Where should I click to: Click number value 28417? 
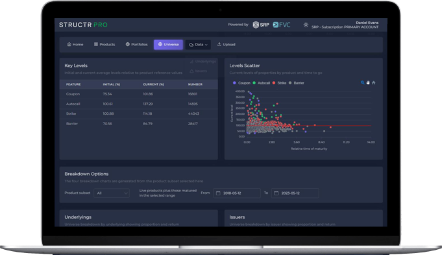coord(193,124)
